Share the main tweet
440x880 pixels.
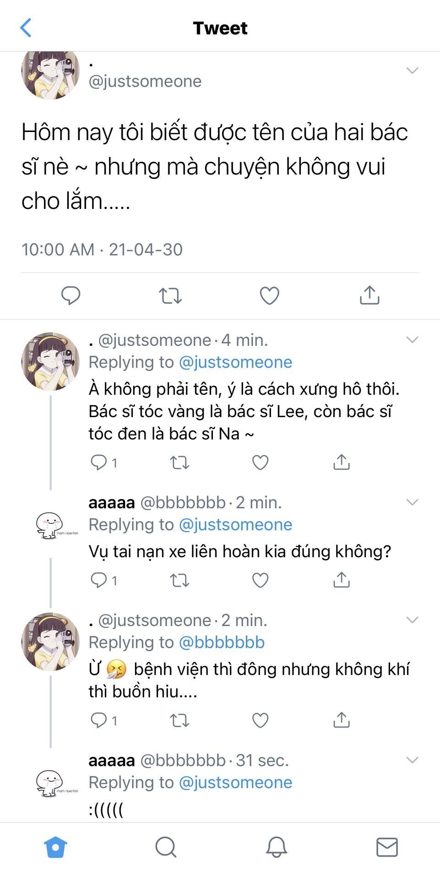click(369, 295)
